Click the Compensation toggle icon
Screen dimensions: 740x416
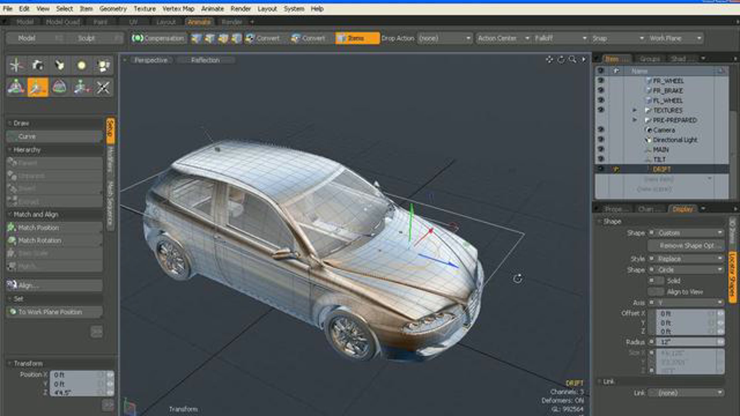tap(138, 38)
